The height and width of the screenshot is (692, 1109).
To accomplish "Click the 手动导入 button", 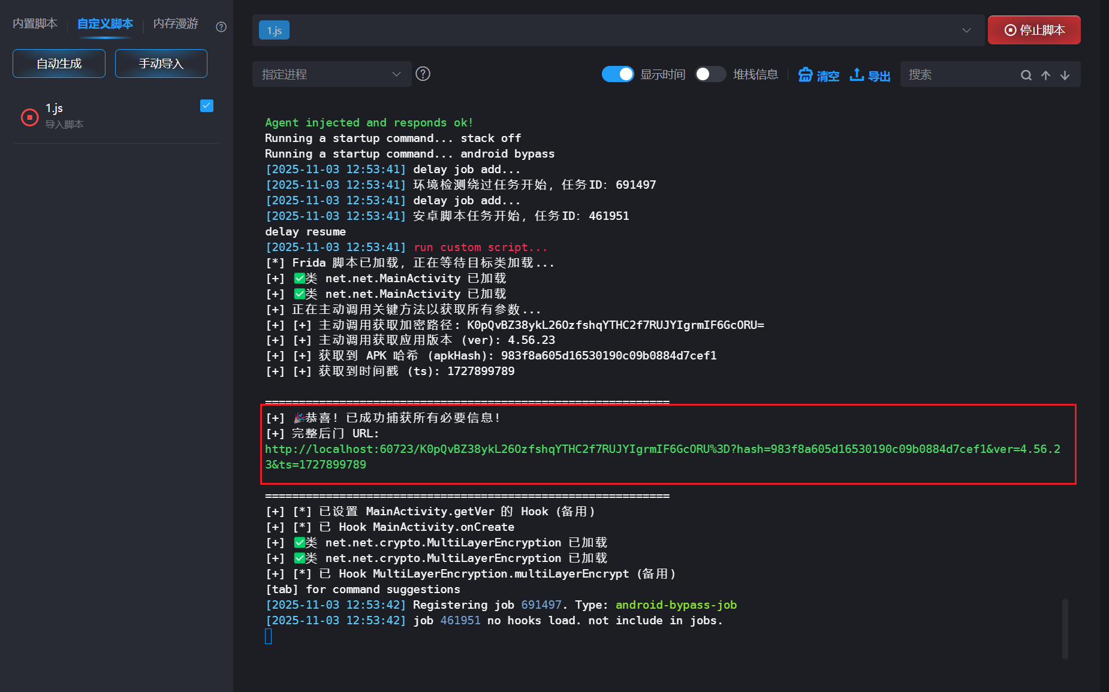I will click(x=161, y=64).
